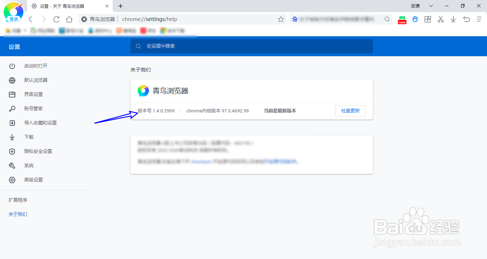Viewport: 487px width, 259px height.
Task: Click the undo closed tab icon
Action: point(466,19)
